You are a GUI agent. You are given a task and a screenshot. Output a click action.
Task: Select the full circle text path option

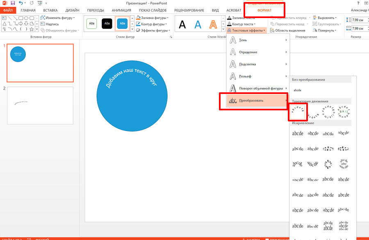[x=328, y=112]
